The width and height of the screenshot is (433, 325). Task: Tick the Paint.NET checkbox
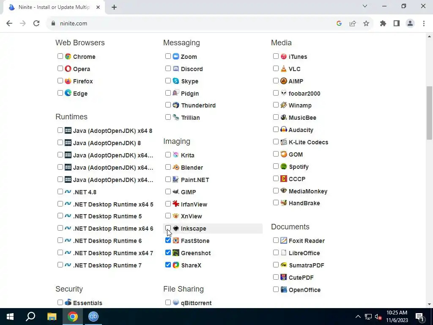pyautogui.click(x=168, y=179)
